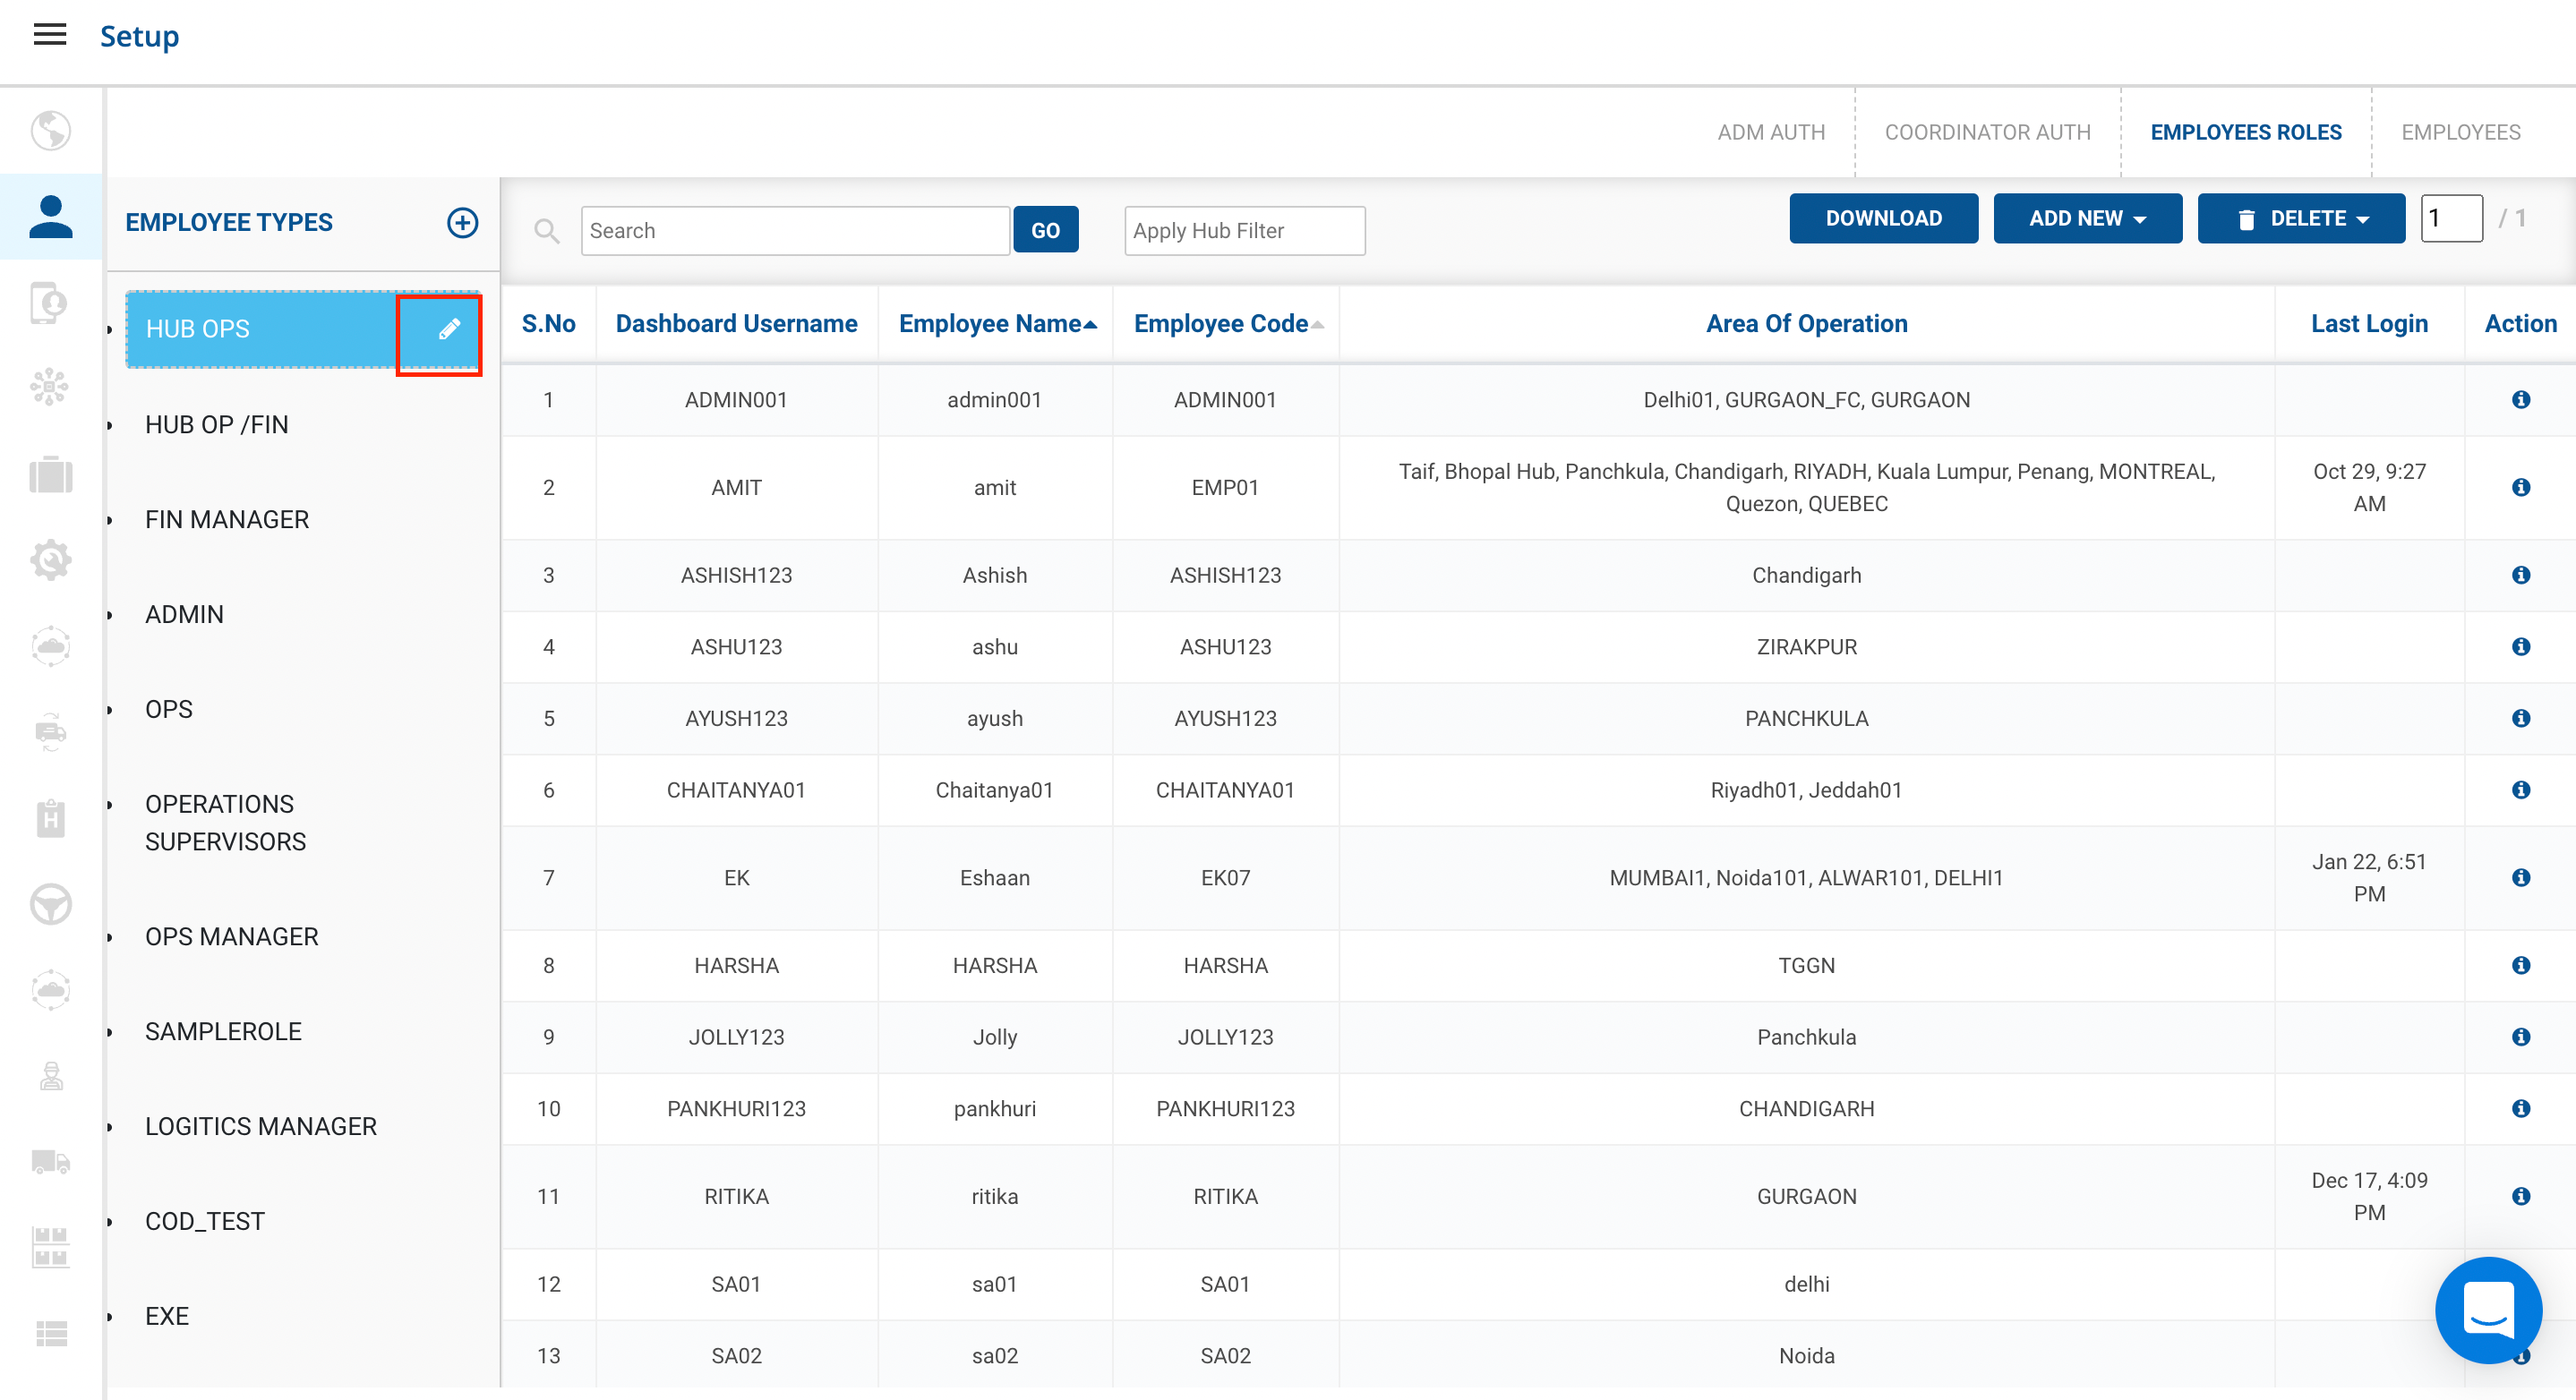Click the Apply Hub Filter field

click(x=1244, y=231)
